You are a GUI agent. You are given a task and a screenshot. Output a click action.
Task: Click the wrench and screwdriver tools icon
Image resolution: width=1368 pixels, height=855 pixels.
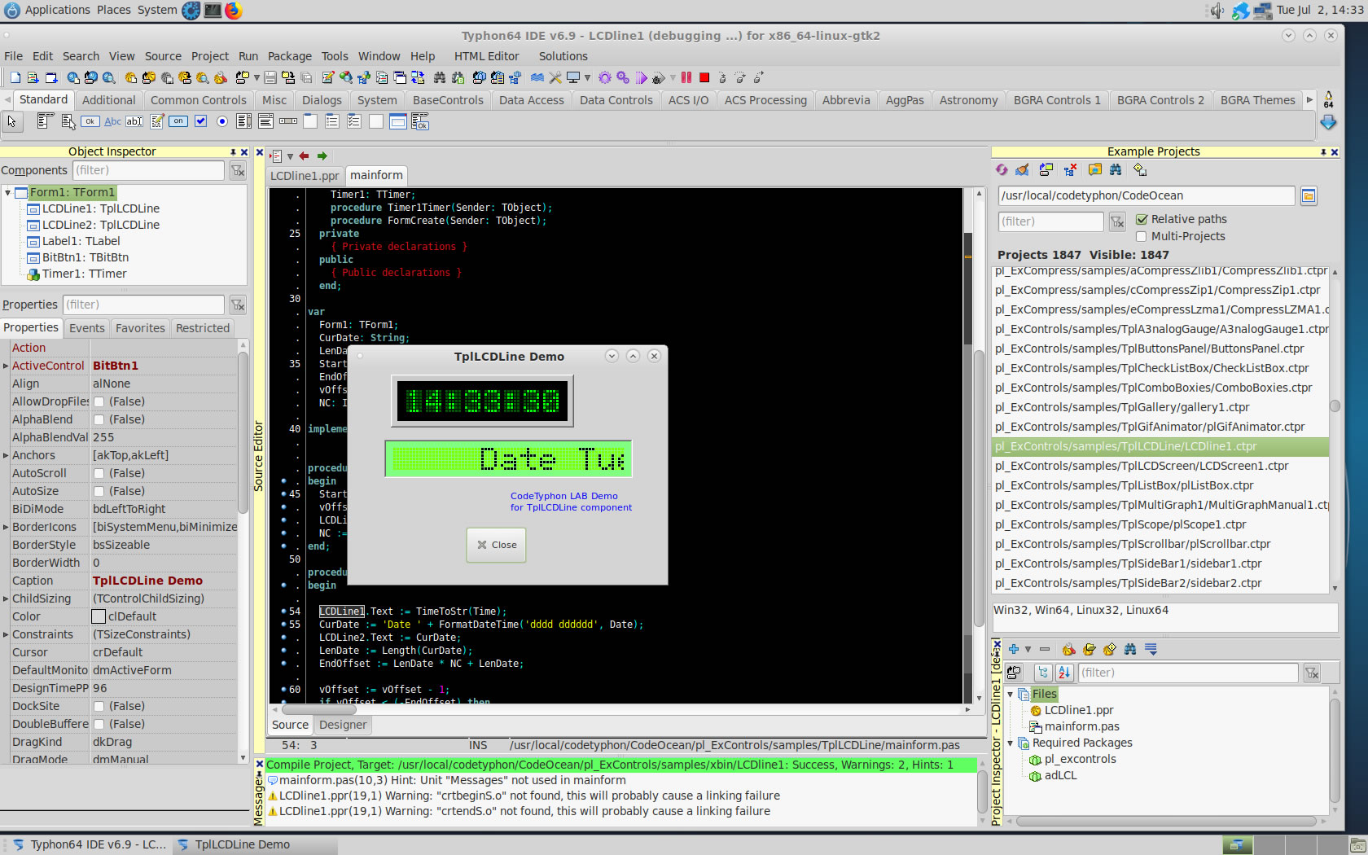pos(555,77)
